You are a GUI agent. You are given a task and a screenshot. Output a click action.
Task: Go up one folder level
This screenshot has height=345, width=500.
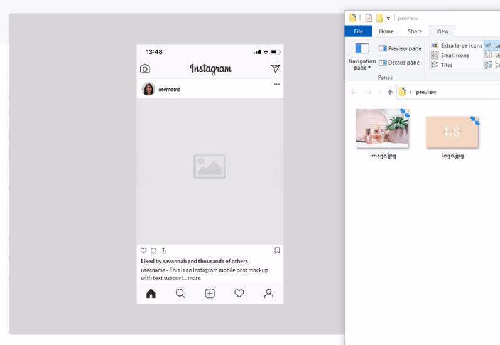(390, 92)
